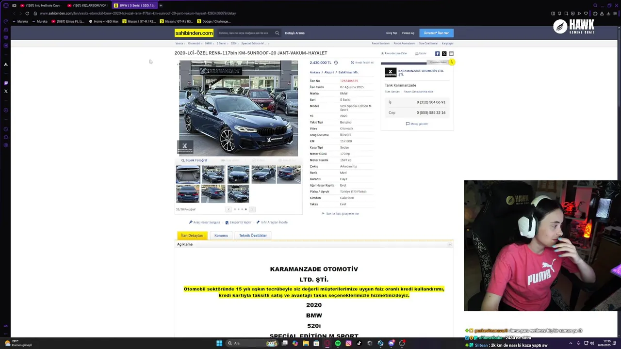This screenshot has height=349, width=621.
Task: Open Dodge / Challenger bookmark
Action: pyautogui.click(x=213, y=21)
